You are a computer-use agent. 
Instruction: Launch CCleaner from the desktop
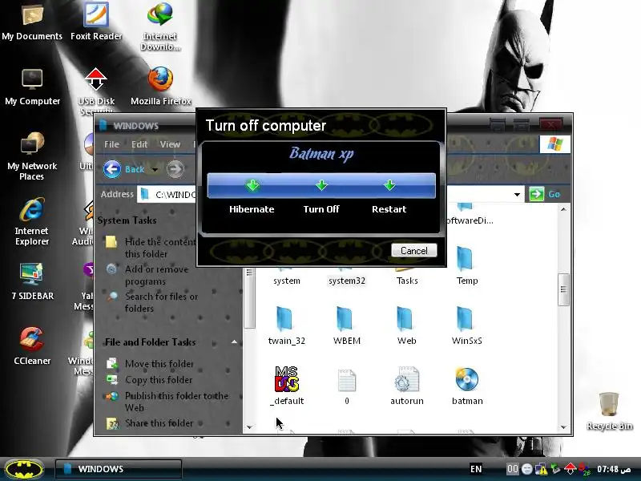[x=32, y=346]
